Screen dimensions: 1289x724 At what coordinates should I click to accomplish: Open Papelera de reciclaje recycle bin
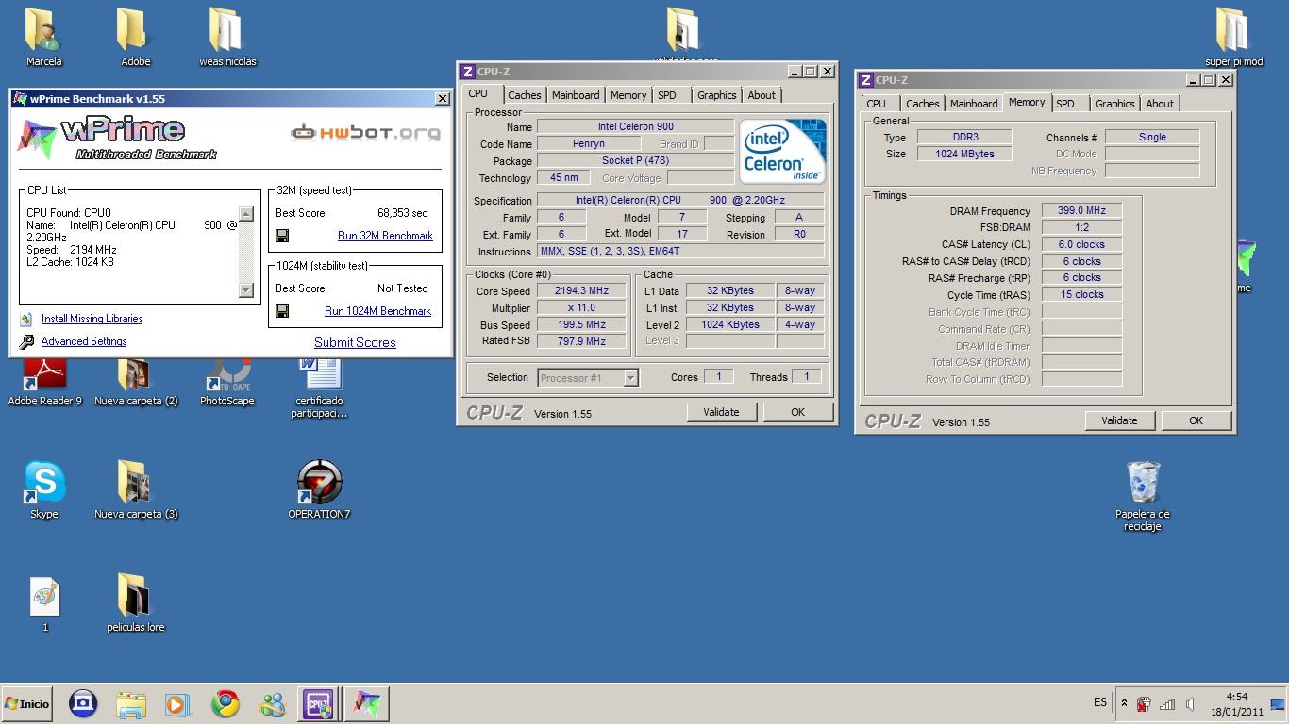(1142, 483)
